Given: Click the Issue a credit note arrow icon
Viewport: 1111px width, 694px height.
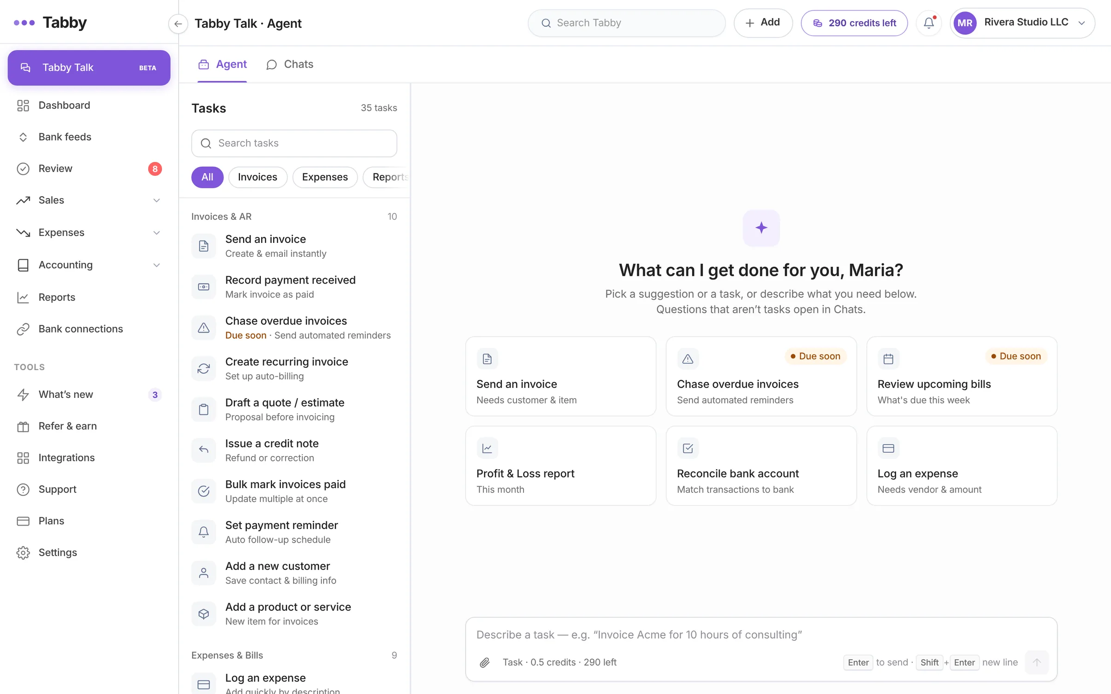Looking at the screenshot, I should pos(204,450).
